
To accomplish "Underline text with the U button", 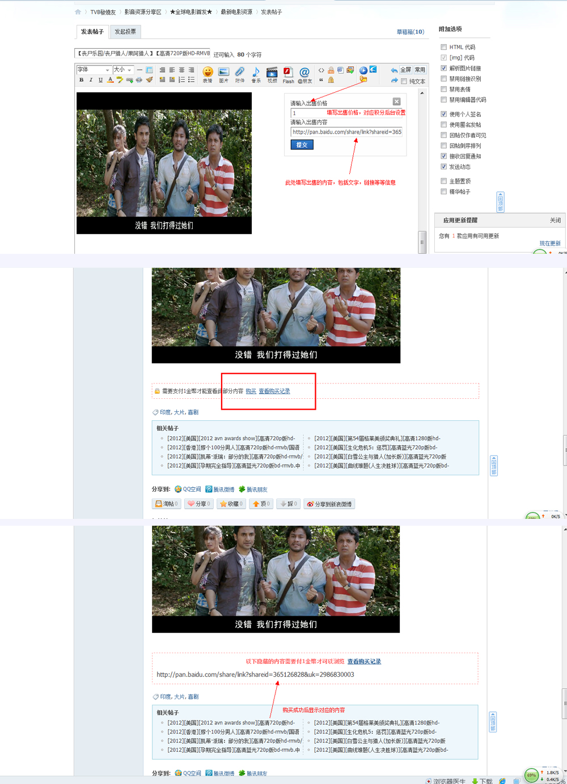I will (100, 80).
